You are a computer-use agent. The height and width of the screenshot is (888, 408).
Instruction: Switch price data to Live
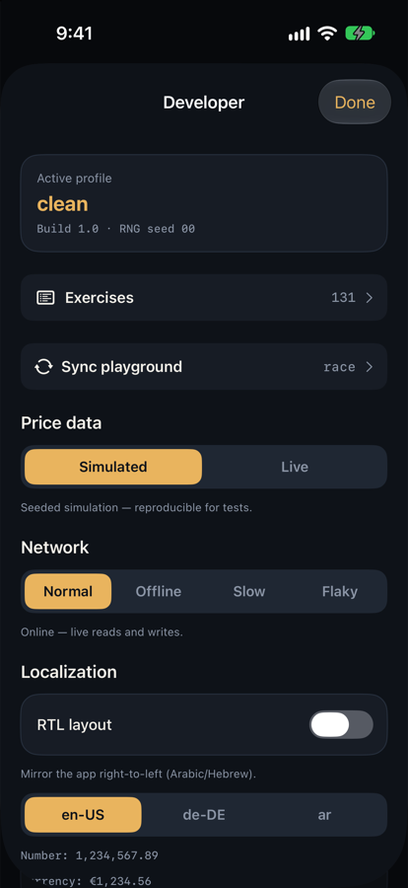tap(295, 468)
